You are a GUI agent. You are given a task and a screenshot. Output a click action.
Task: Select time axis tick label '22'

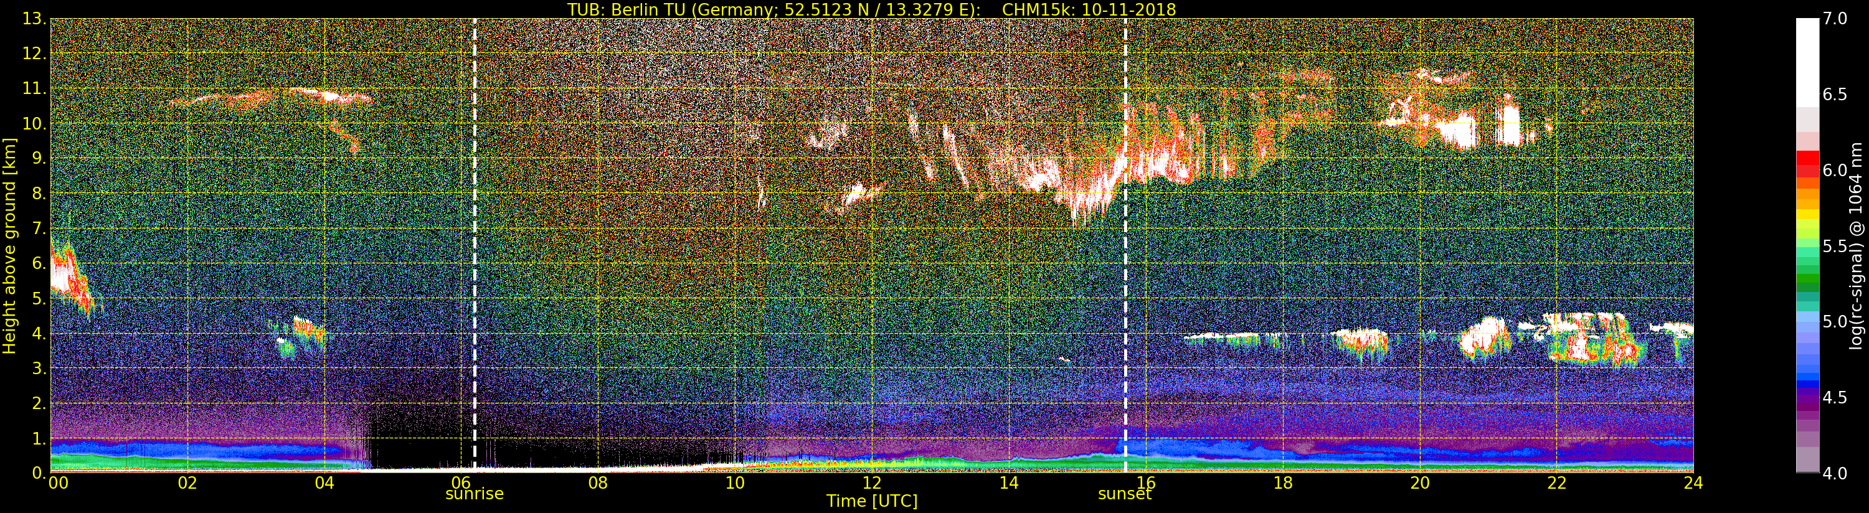pyautogui.click(x=1557, y=482)
